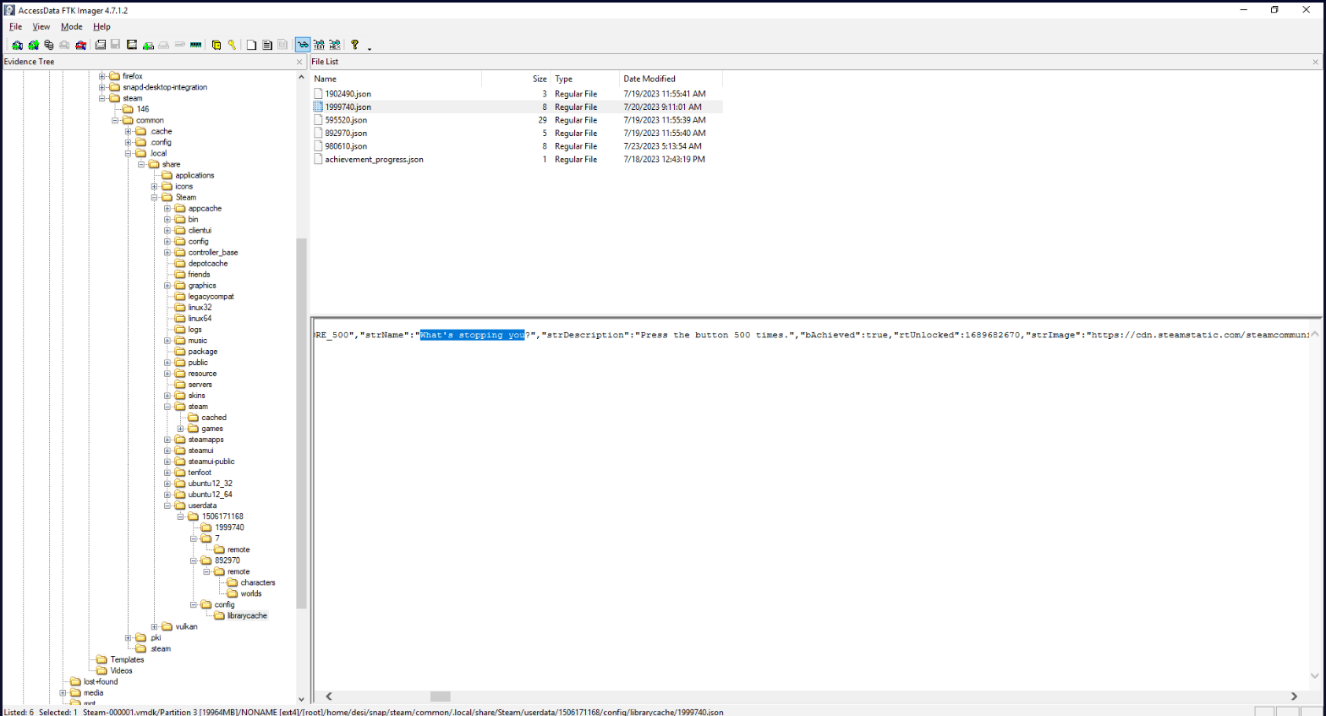Select file 980610.json in the file list
Image resolution: width=1326 pixels, height=716 pixels.
tap(346, 146)
